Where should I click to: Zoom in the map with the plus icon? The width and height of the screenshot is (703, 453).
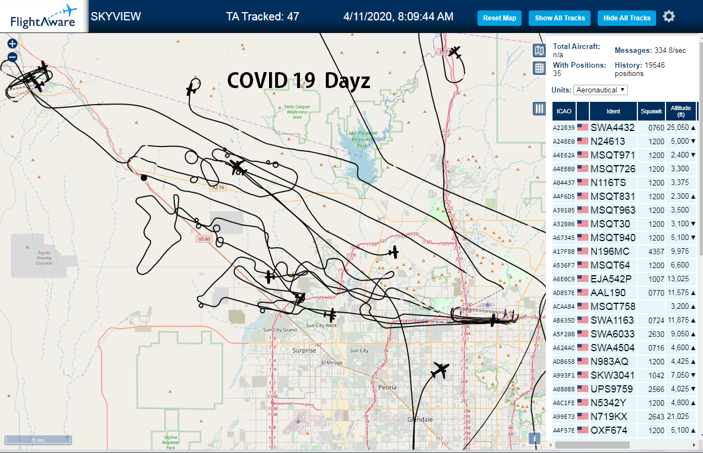click(x=13, y=43)
